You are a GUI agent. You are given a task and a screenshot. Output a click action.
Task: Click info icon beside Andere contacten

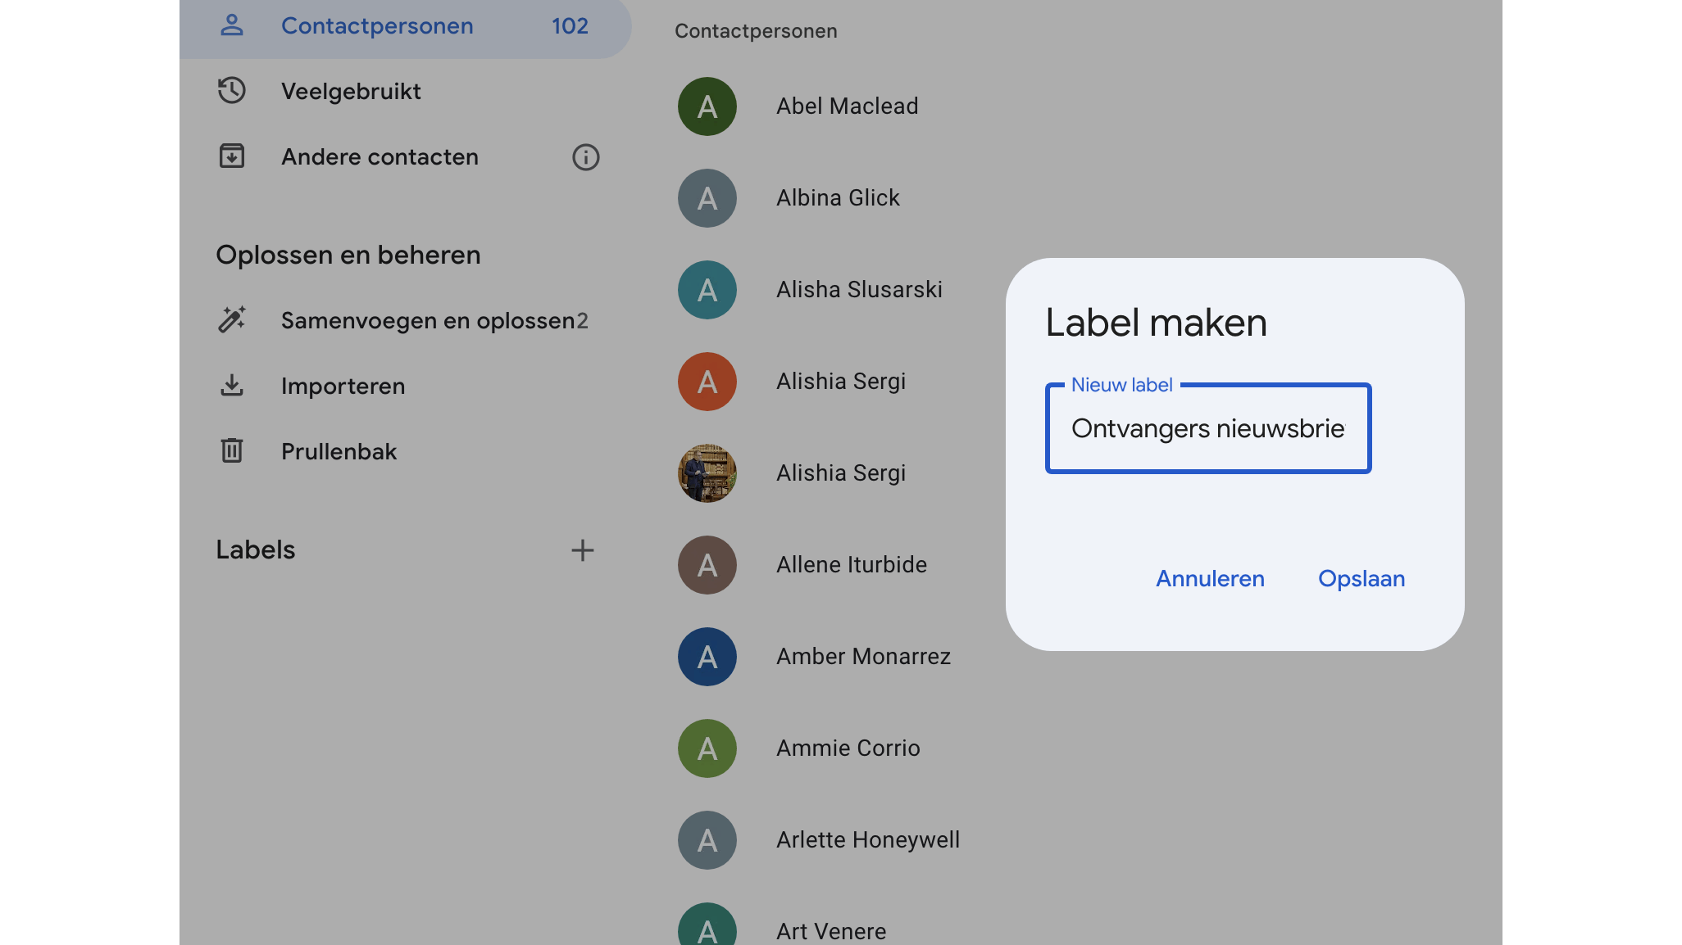point(585,157)
